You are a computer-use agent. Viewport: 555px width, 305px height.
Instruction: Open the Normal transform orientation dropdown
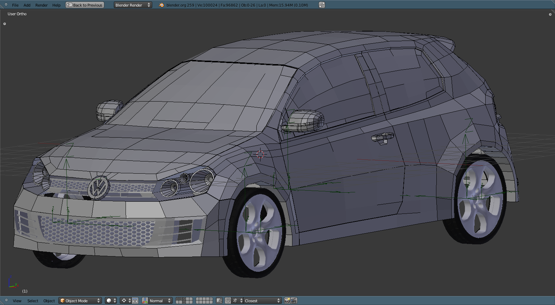tap(160, 300)
